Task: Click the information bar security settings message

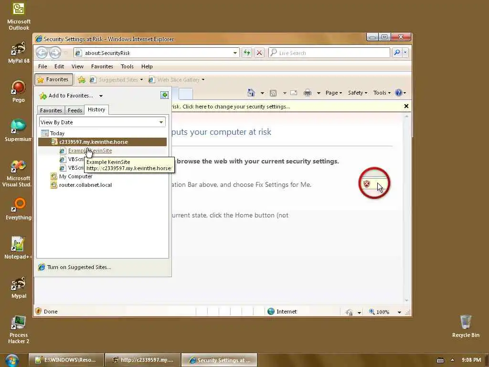Action: tap(231, 107)
